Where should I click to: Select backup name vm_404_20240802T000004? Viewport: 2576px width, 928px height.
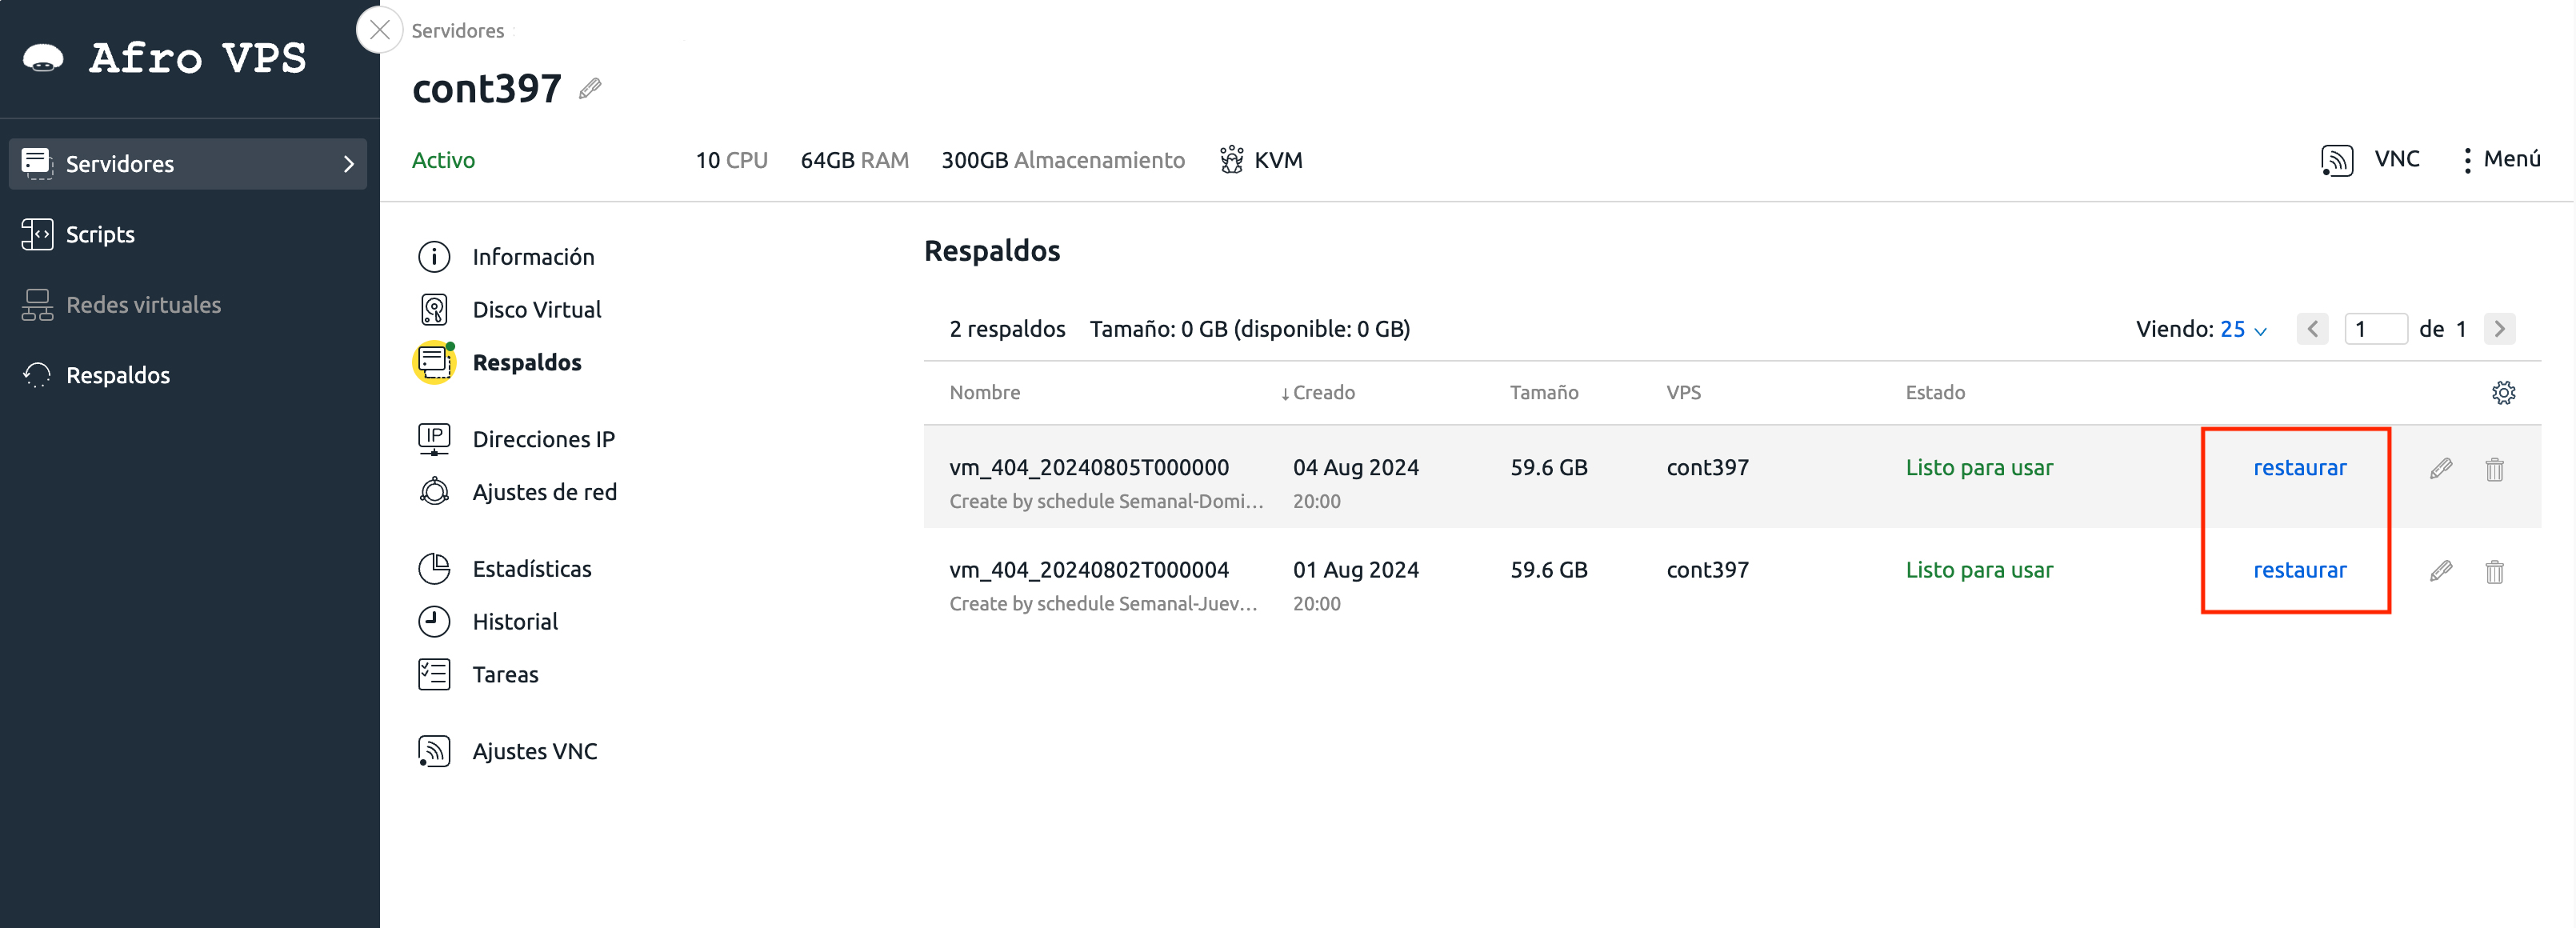click(1089, 570)
